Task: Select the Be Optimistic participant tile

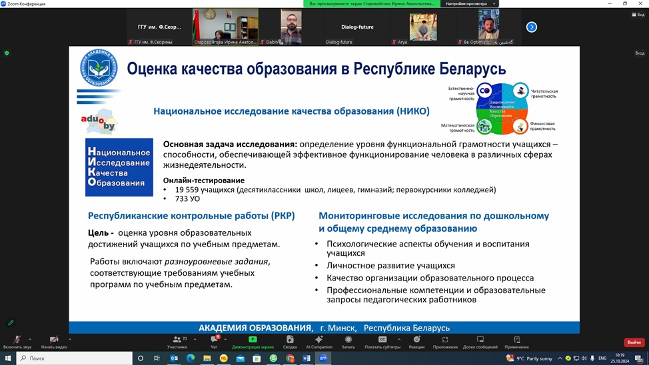Action: pyautogui.click(x=489, y=27)
